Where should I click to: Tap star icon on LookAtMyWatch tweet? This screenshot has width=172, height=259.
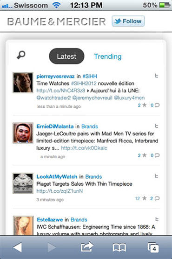145,198
